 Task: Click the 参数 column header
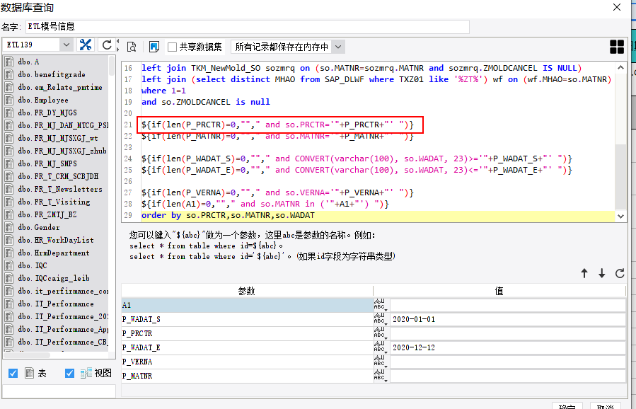point(246,291)
